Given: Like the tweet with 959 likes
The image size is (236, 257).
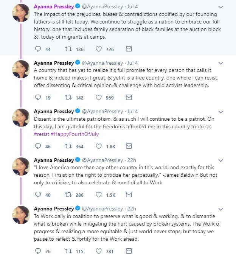Looking at the screenshot, I should (x=99, y=98).
